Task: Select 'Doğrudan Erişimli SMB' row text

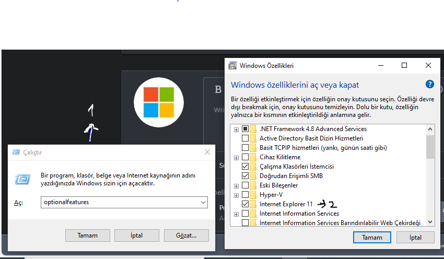Action: tap(291, 176)
